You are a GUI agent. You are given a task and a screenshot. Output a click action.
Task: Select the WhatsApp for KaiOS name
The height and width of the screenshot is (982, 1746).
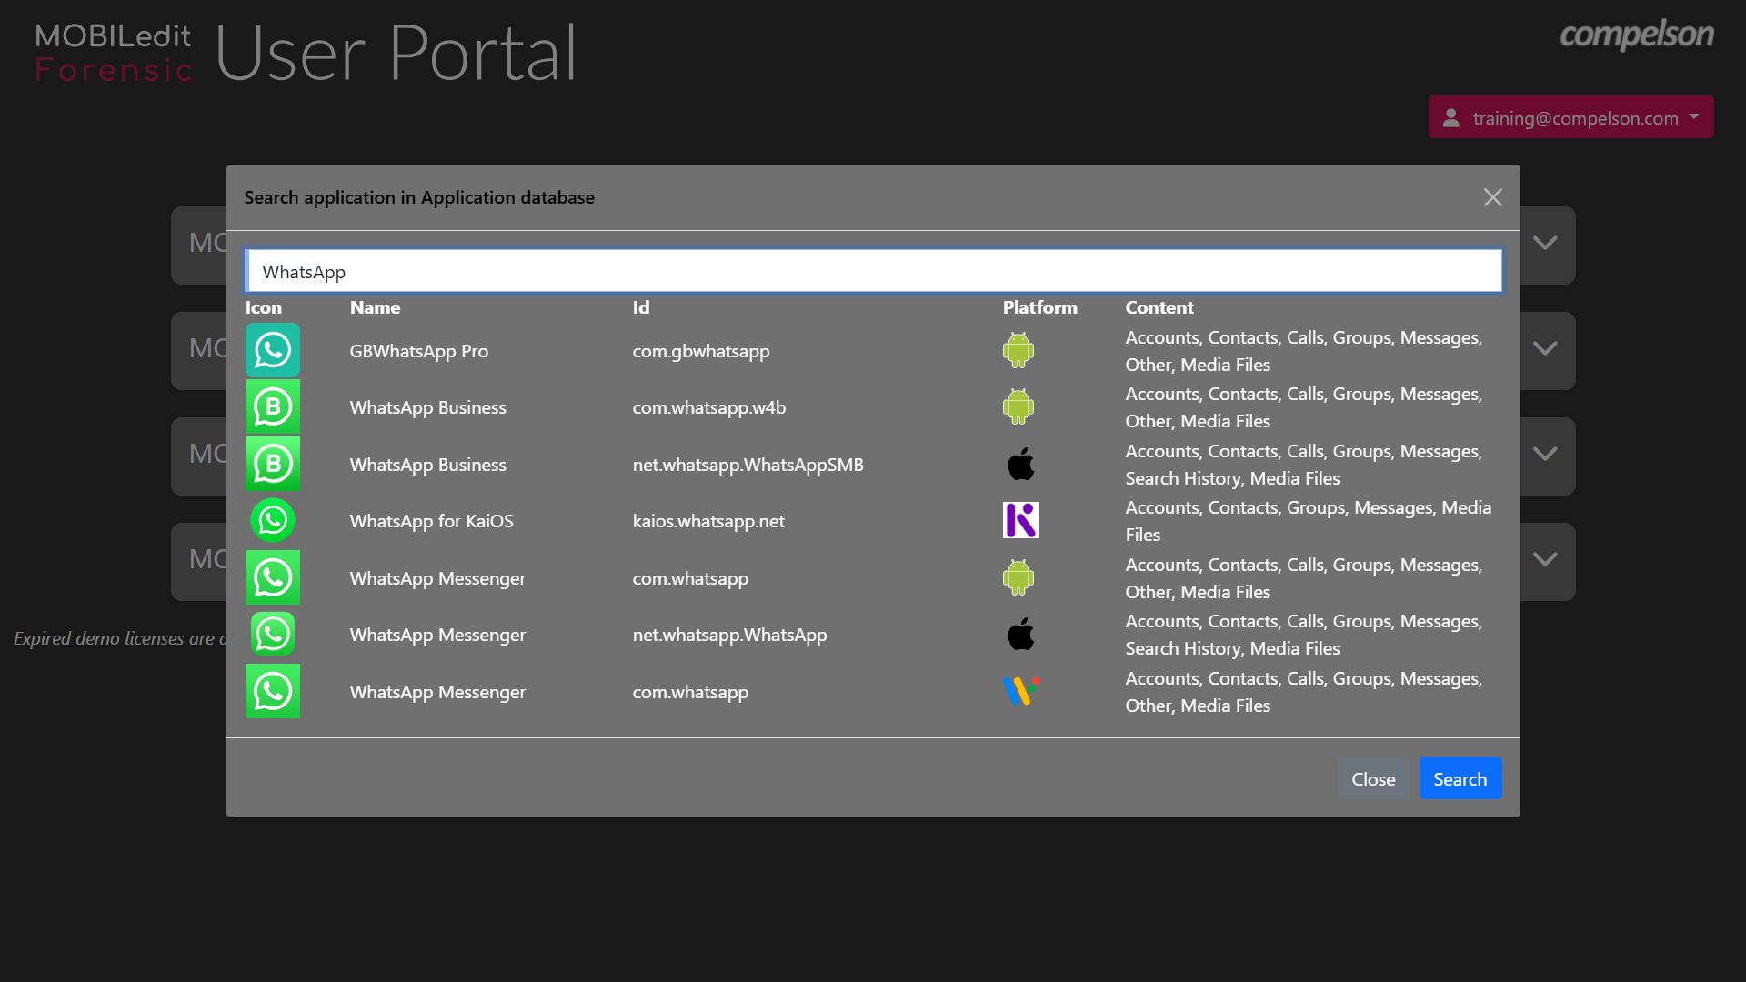pyautogui.click(x=432, y=521)
